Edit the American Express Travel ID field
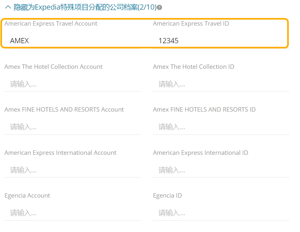Viewport: 300px width, 232px height. (221, 41)
